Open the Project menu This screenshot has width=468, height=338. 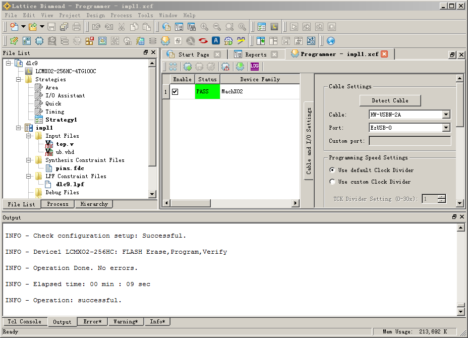pos(70,15)
